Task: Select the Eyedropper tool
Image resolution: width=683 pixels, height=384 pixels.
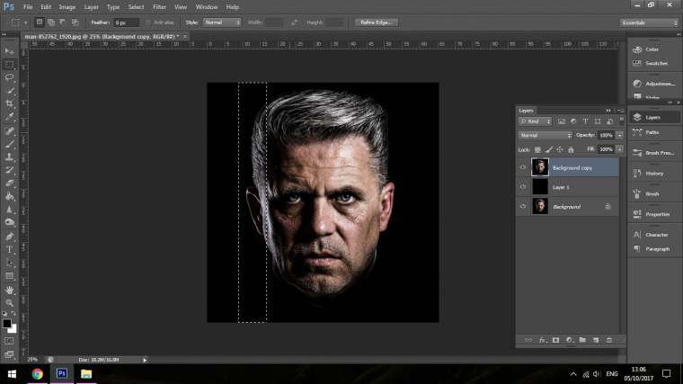Action: pos(9,117)
